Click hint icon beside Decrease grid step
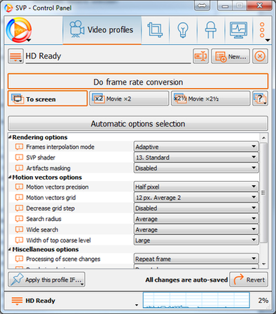Image resolution: width=276 pixels, height=314 pixels. point(19,208)
